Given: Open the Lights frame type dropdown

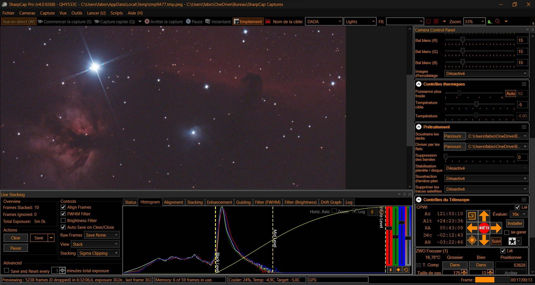Looking at the screenshot, I should click(x=360, y=21).
